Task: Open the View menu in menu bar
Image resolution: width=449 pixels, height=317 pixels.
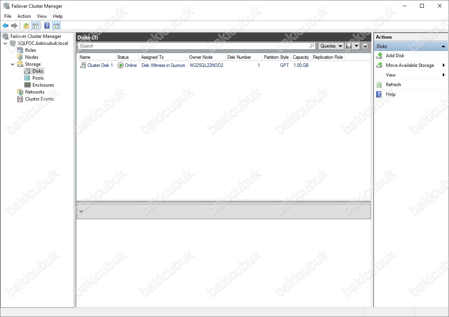Action: tap(42, 16)
